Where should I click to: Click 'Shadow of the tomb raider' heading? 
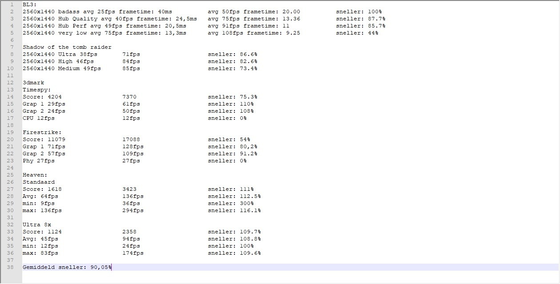point(67,47)
